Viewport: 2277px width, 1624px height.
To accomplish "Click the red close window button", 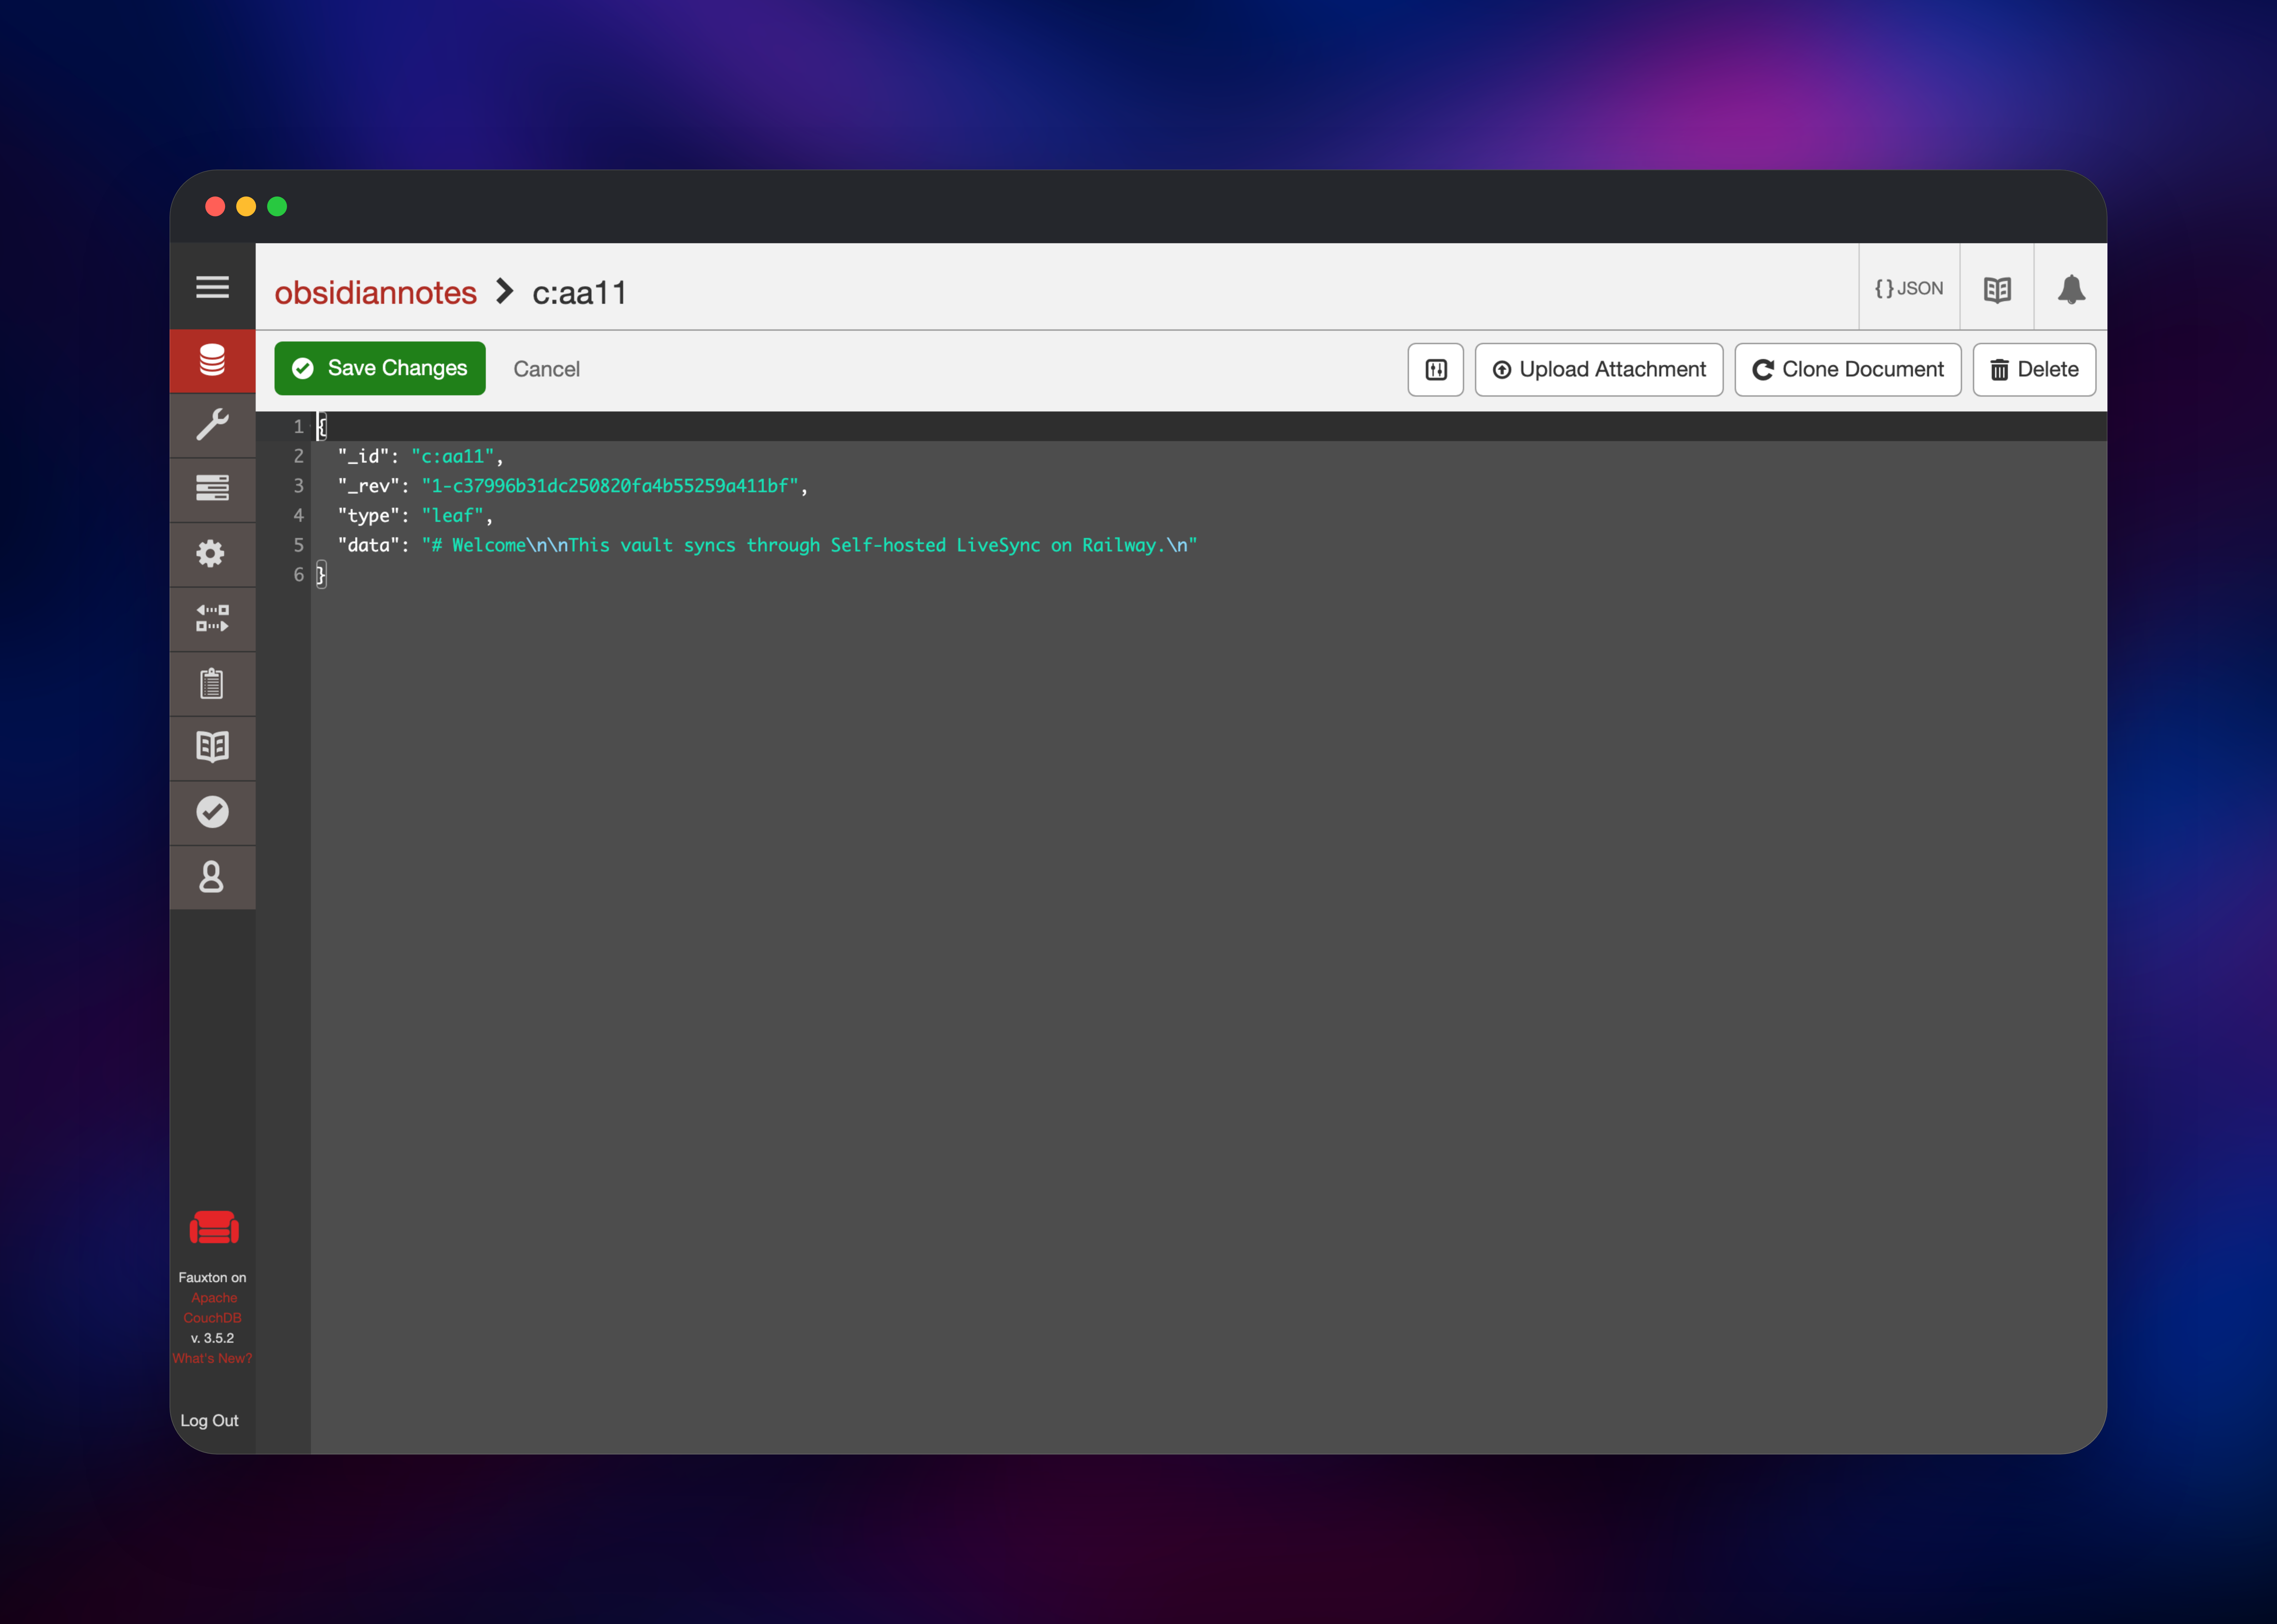I will coord(215,206).
